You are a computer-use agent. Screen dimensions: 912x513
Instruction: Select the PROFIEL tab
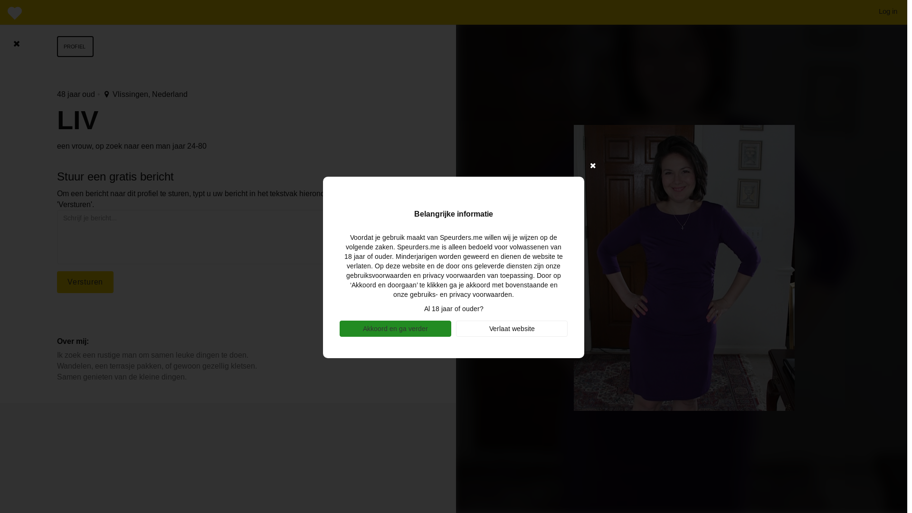(x=75, y=47)
